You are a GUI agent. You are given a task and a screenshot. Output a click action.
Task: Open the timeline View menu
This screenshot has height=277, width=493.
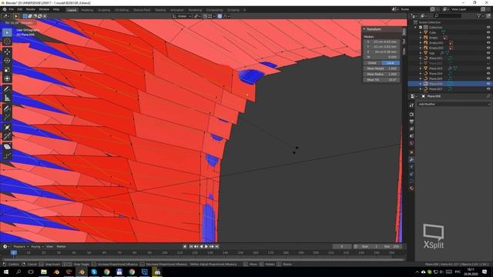49,246
